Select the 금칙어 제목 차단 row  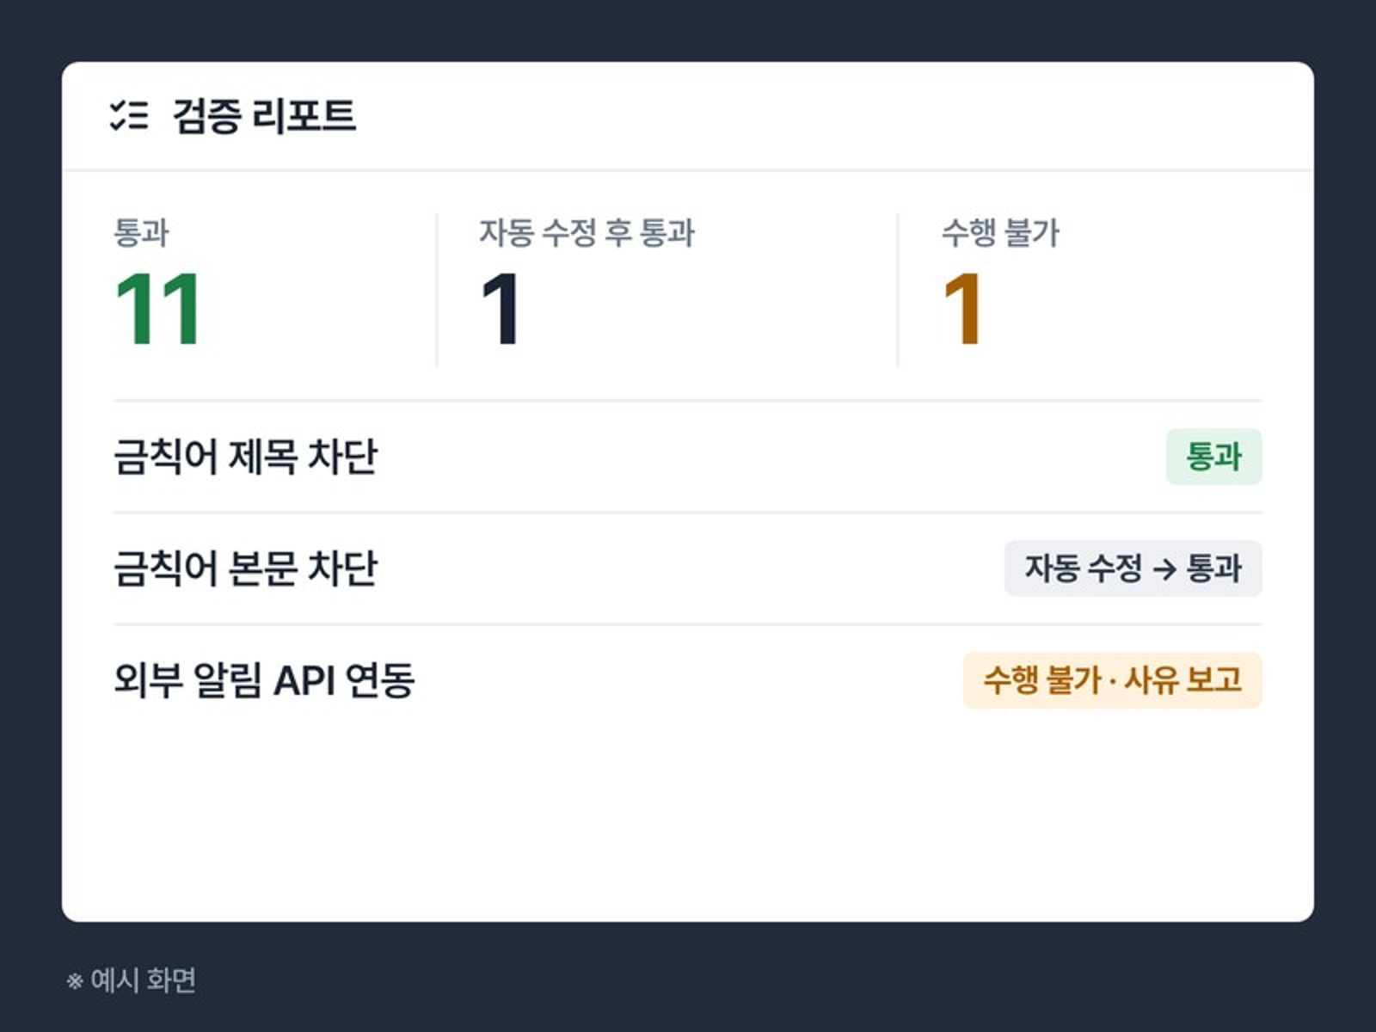688,457
